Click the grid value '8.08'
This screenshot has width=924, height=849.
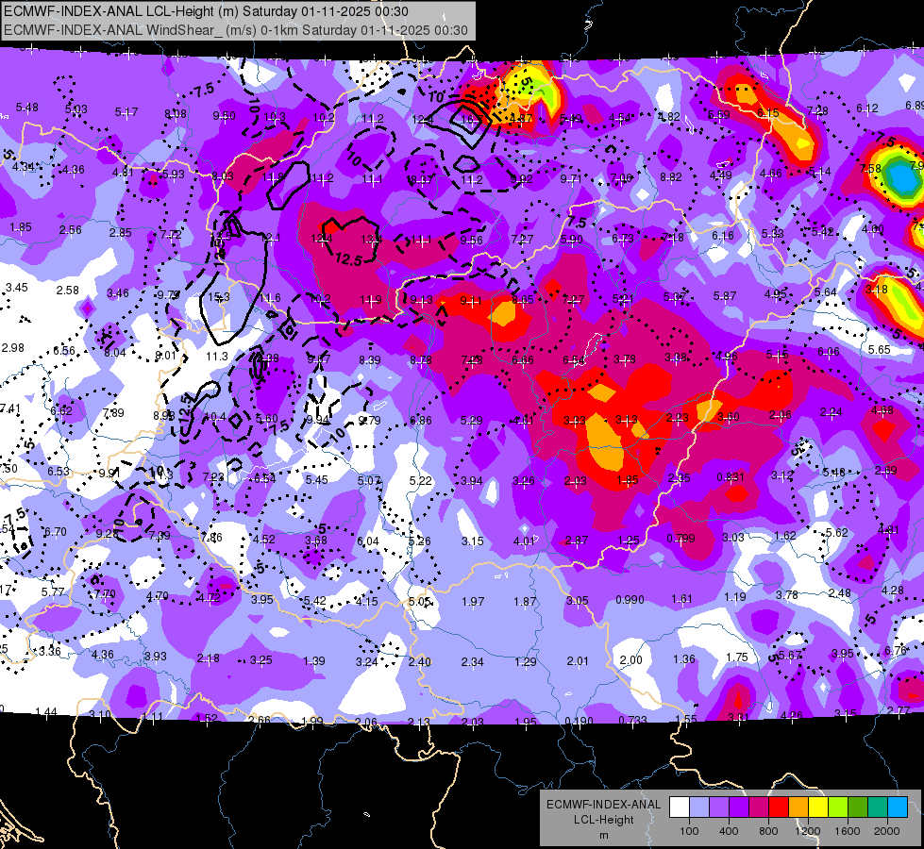[175, 114]
